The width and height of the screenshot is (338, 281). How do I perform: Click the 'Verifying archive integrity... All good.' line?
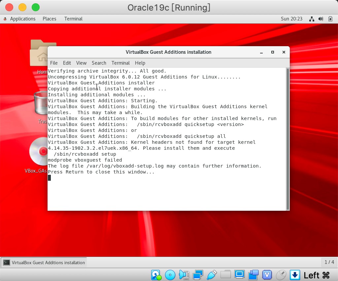[x=107, y=71]
